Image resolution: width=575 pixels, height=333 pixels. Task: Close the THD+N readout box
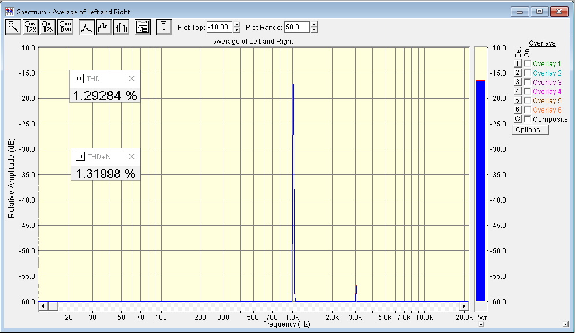point(131,156)
